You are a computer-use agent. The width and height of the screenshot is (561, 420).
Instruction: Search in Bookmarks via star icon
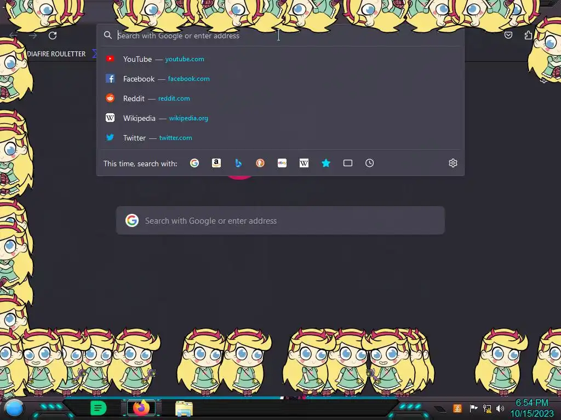click(x=326, y=163)
